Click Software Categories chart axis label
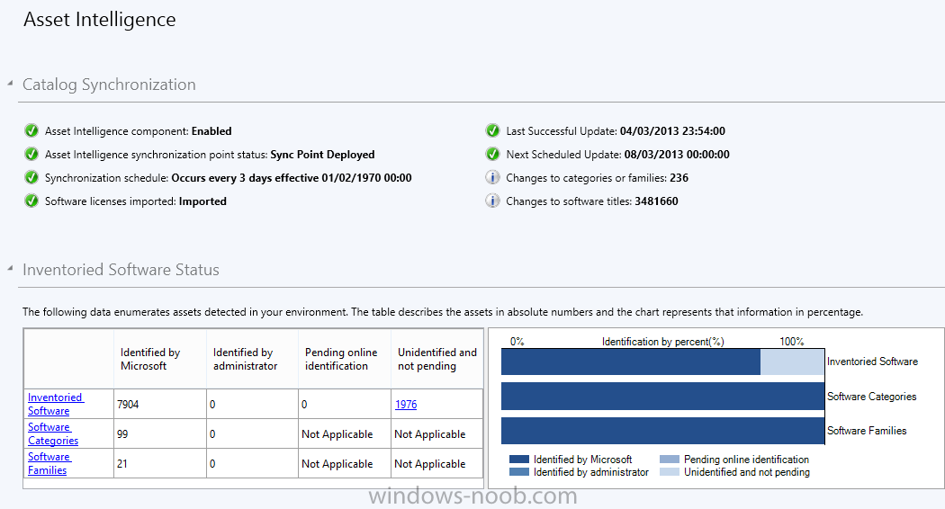Screen dimensions: 945x509 pos(871,397)
